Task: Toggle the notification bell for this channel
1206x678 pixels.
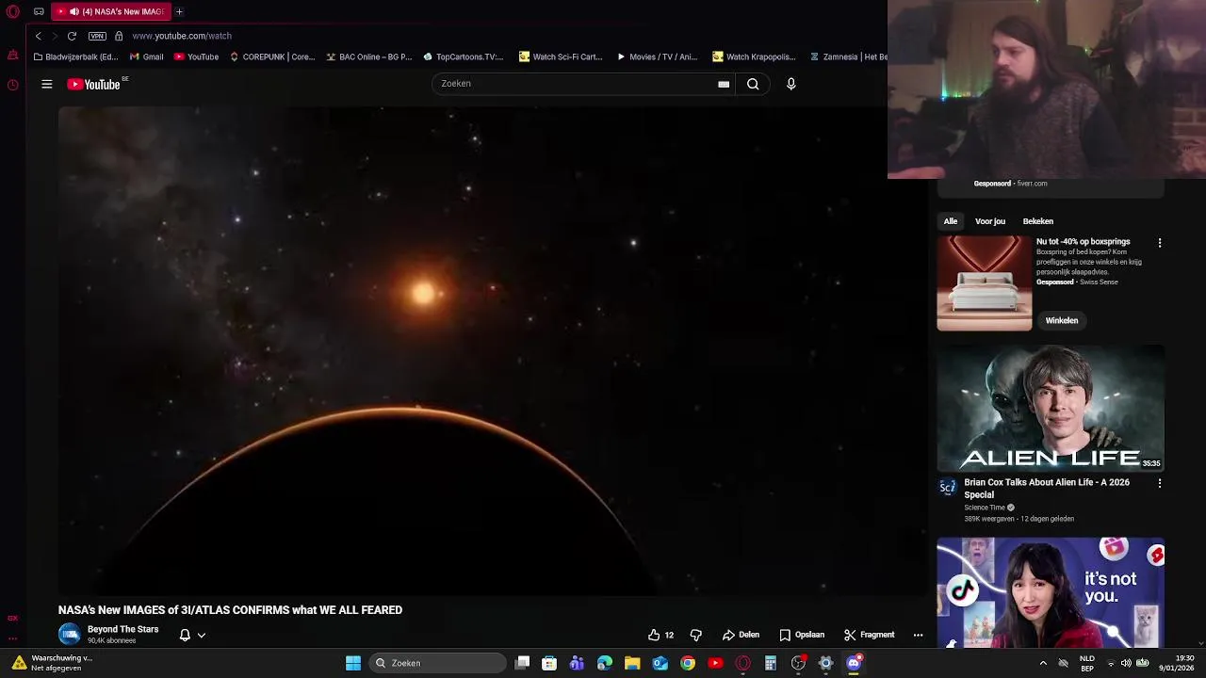Action: tap(185, 635)
